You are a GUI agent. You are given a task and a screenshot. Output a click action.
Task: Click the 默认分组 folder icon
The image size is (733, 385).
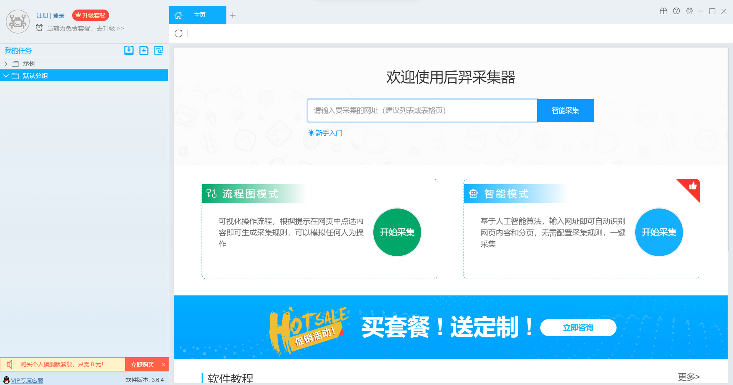[x=15, y=76]
